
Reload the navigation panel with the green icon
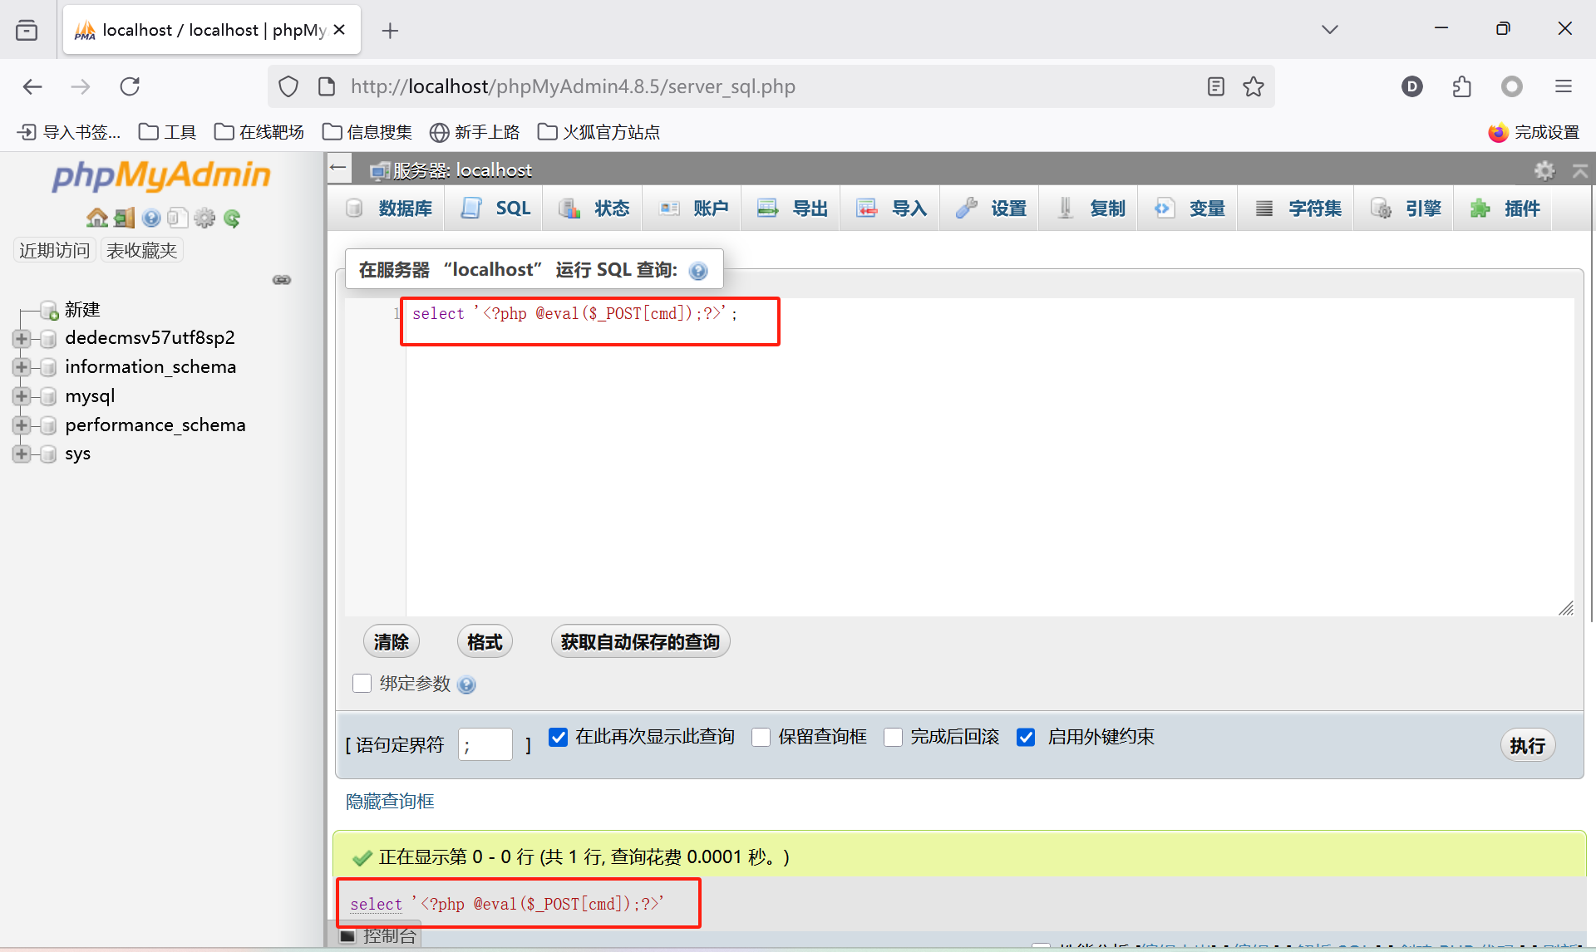click(232, 218)
